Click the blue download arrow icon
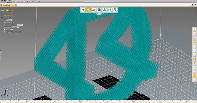 [x=105, y=10]
